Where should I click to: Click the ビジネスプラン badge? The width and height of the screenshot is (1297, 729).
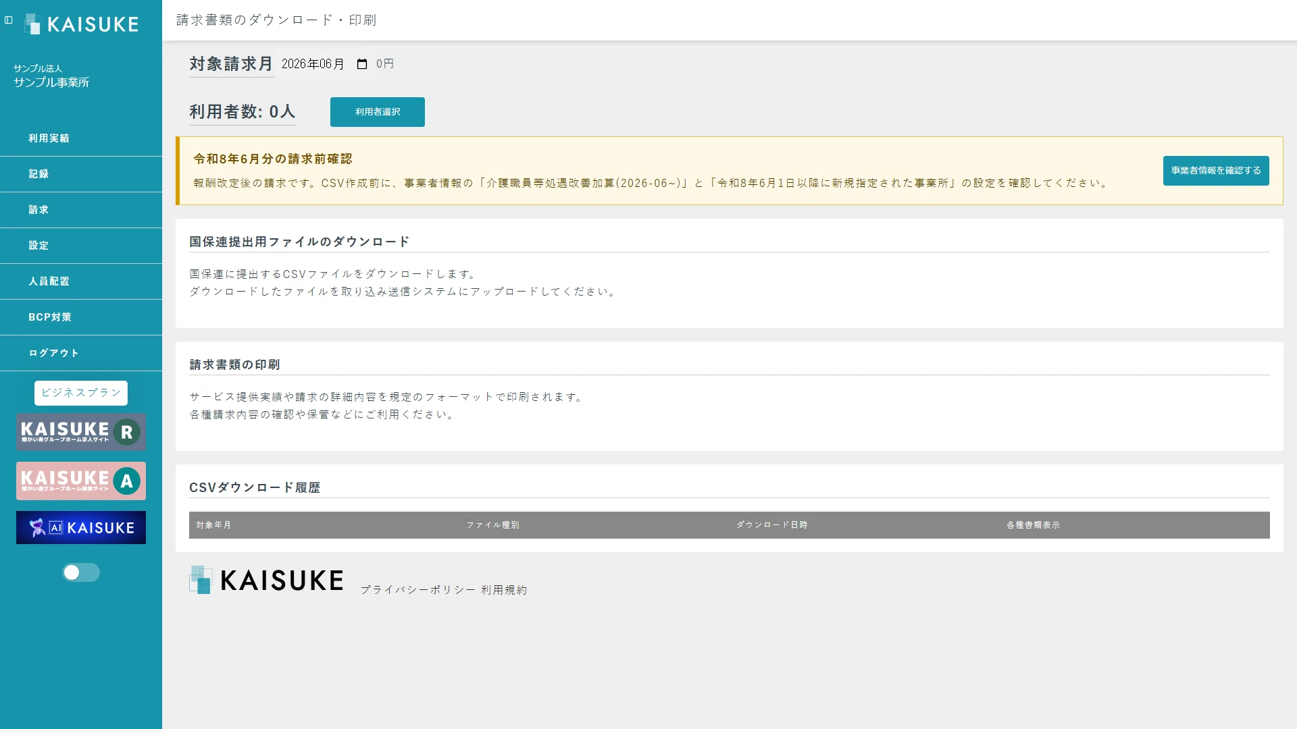click(81, 393)
